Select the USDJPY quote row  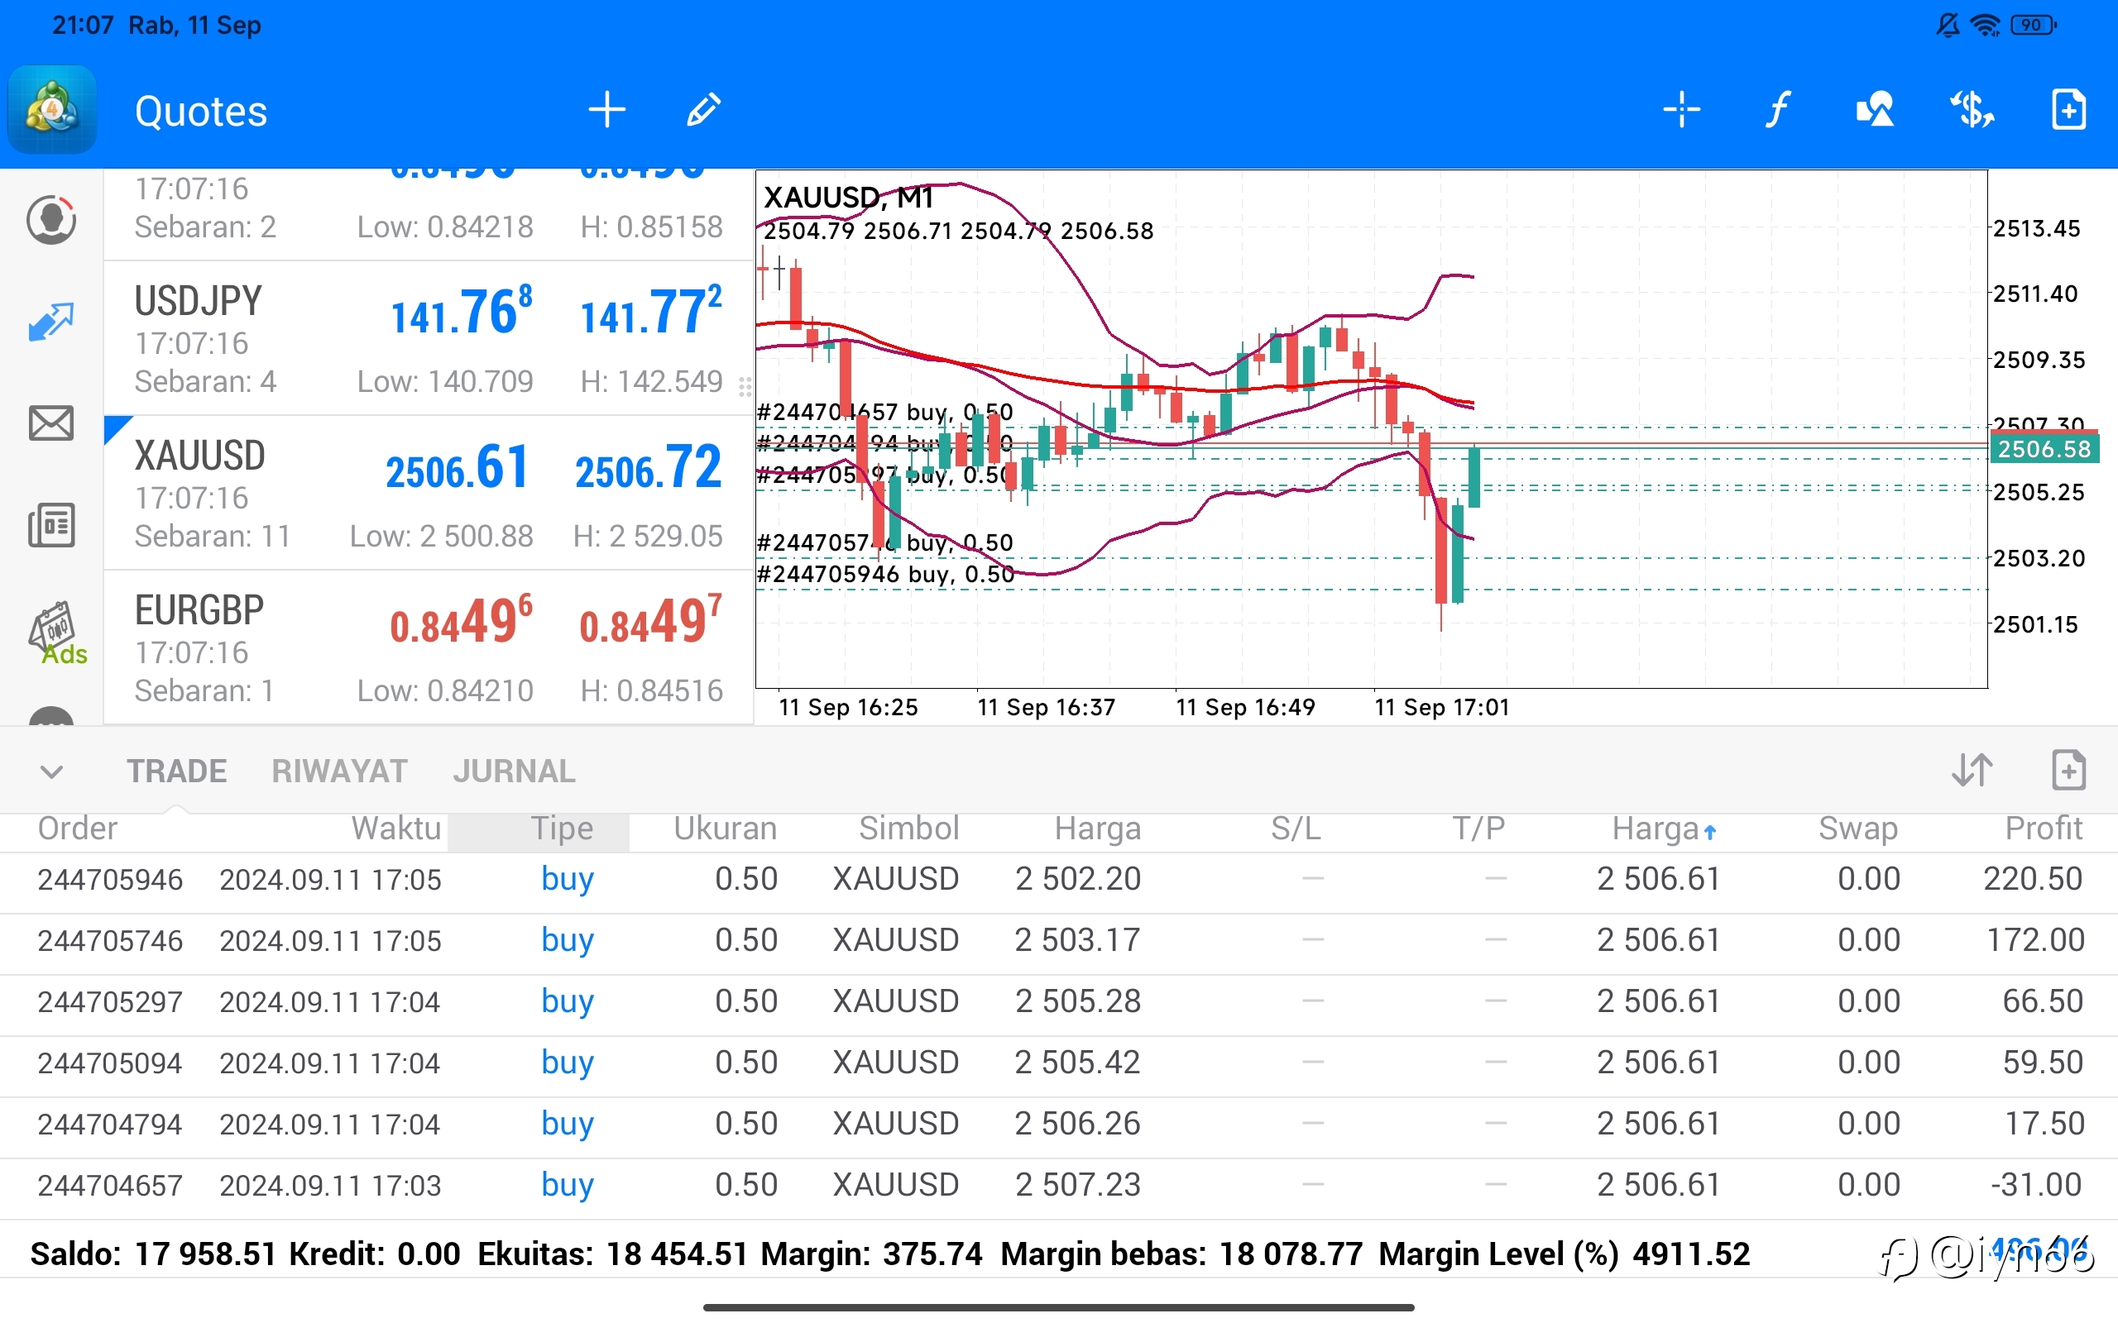(x=428, y=337)
